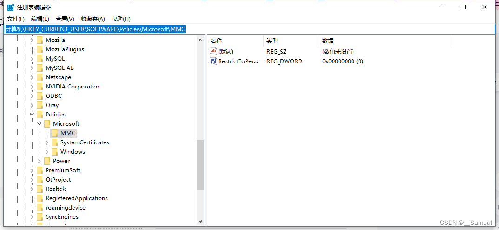Image resolution: width=499 pixels, height=230 pixels.
Task: Click the Oray folder icon
Action: 40,105
